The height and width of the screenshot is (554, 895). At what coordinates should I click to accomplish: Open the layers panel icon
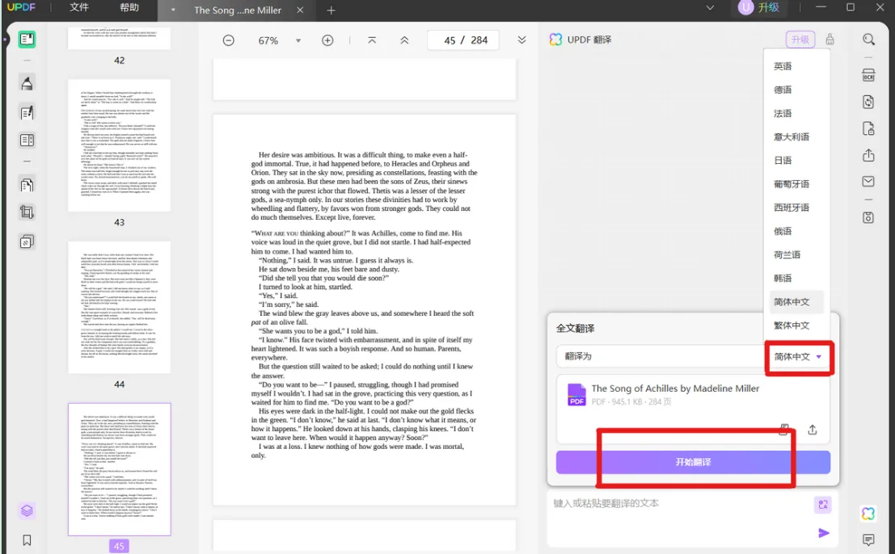27,510
